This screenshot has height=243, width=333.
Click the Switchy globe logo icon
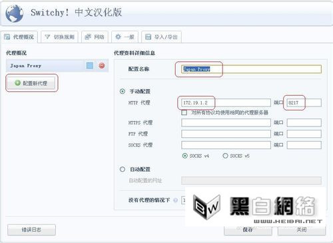[14, 13]
